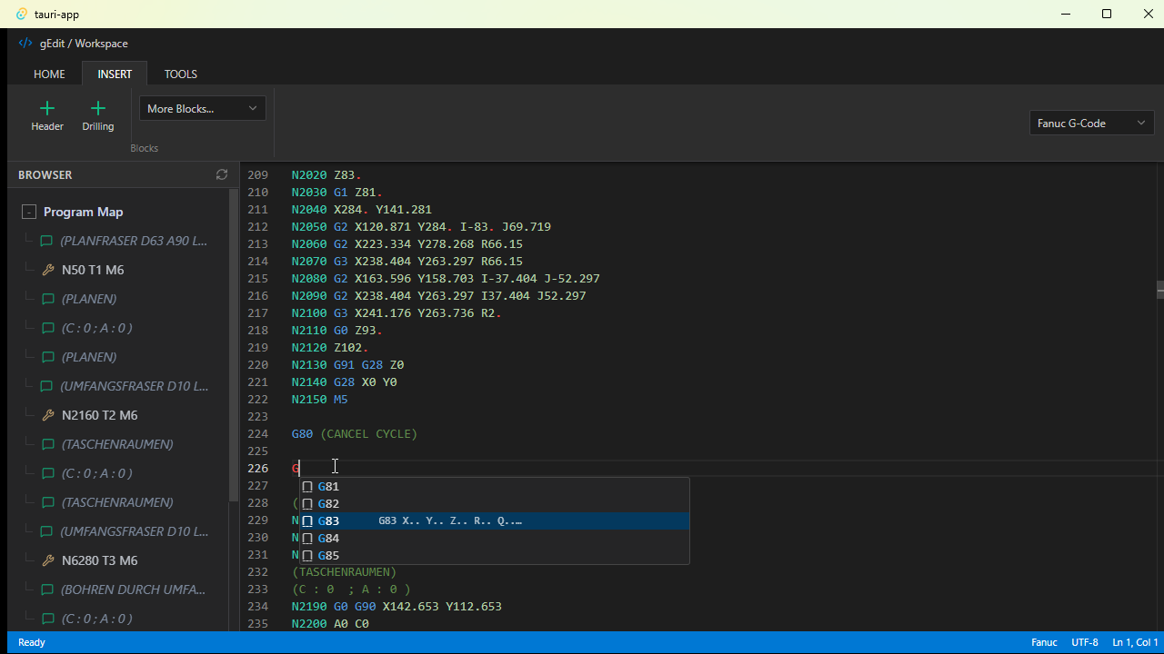The height and width of the screenshot is (654, 1164).
Task: Click the snippet icon beside G82 suggestion
Action: (x=307, y=504)
